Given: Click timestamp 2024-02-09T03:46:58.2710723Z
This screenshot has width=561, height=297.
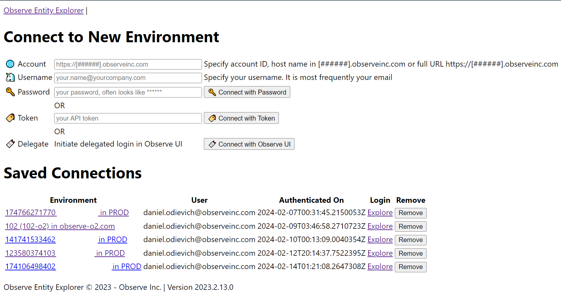Looking at the screenshot, I should coord(311,226).
